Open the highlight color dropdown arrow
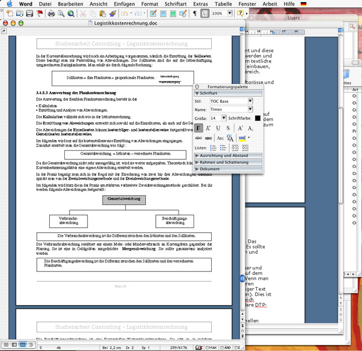 pyautogui.click(x=249, y=137)
